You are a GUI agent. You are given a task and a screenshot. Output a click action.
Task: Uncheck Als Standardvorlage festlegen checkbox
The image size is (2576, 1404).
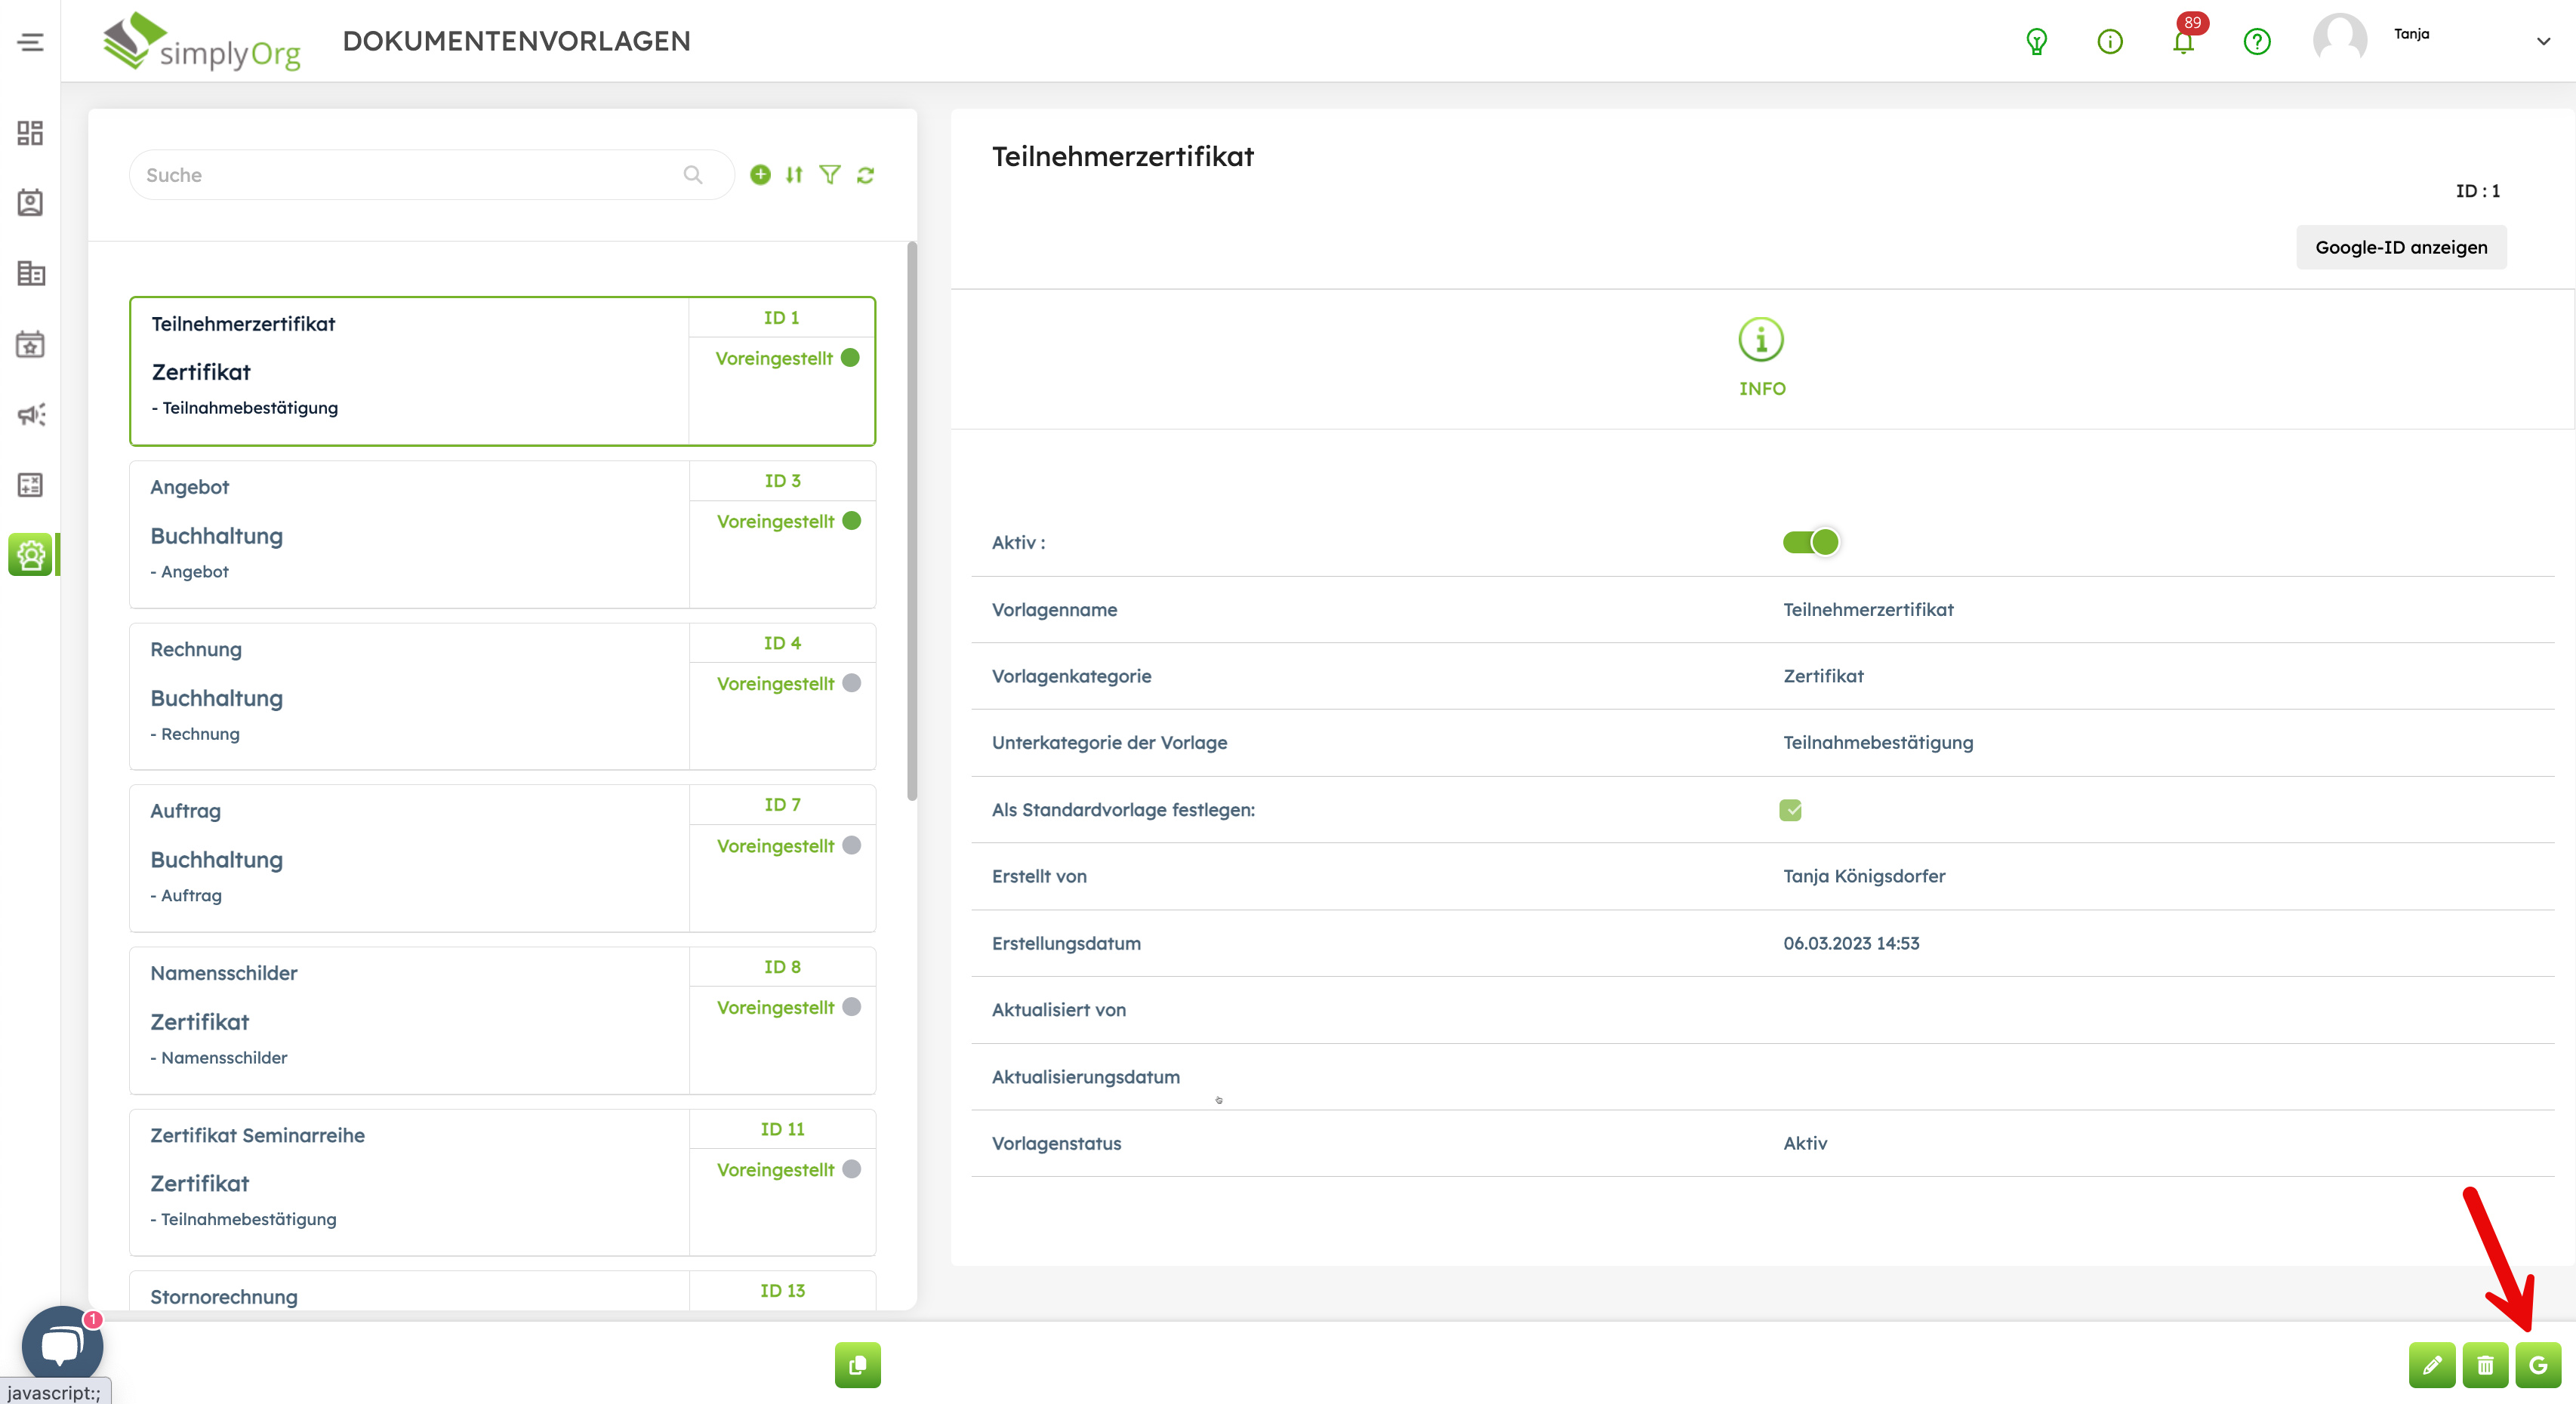tap(1790, 810)
